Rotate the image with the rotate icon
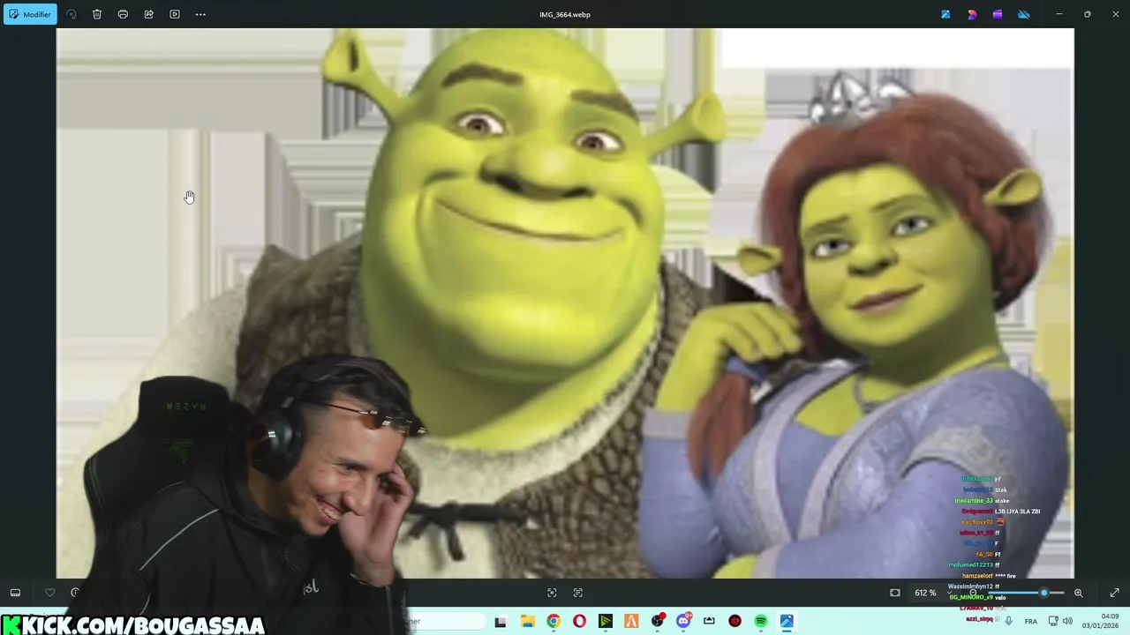 pyautogui.click(x=72, y=14)
